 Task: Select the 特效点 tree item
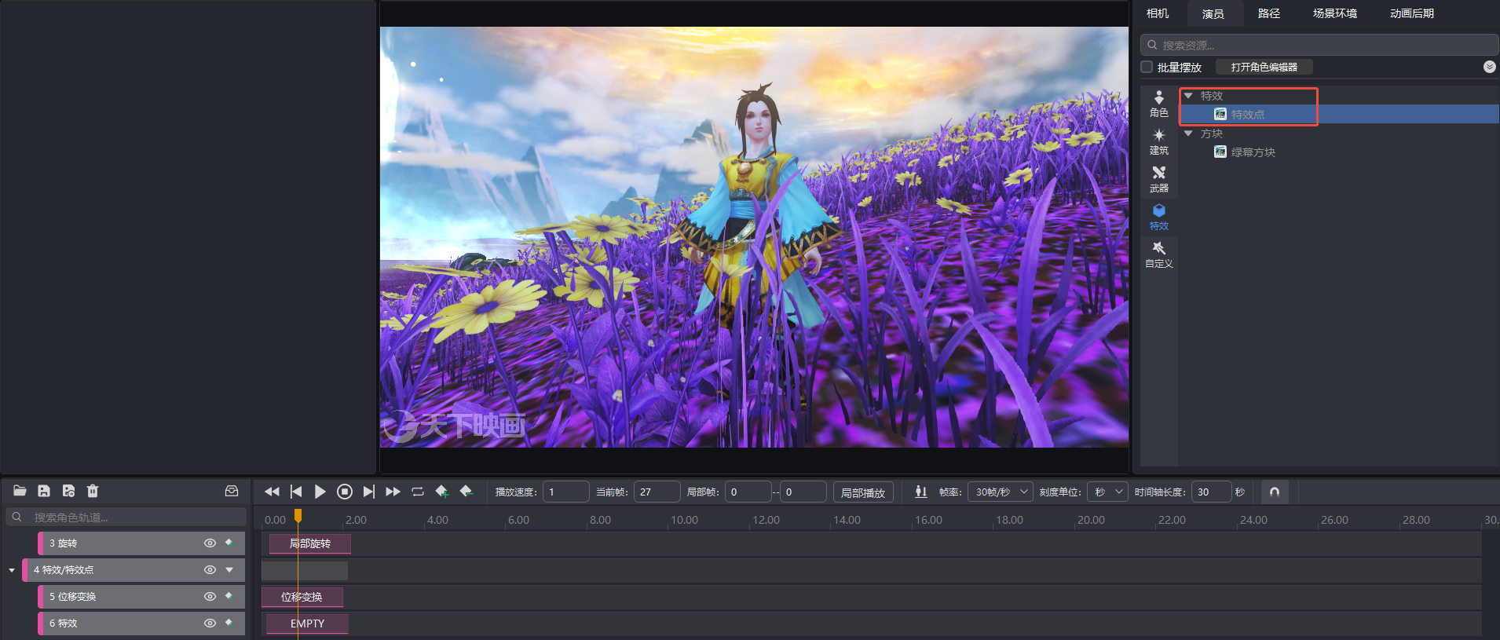point(1339,114)
